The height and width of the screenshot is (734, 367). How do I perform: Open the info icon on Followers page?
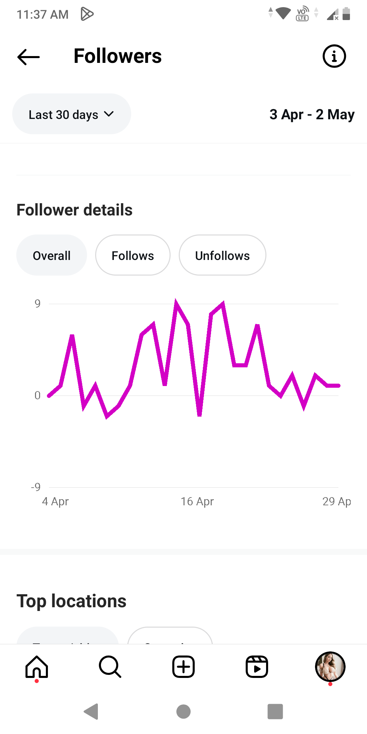[334, 56]
